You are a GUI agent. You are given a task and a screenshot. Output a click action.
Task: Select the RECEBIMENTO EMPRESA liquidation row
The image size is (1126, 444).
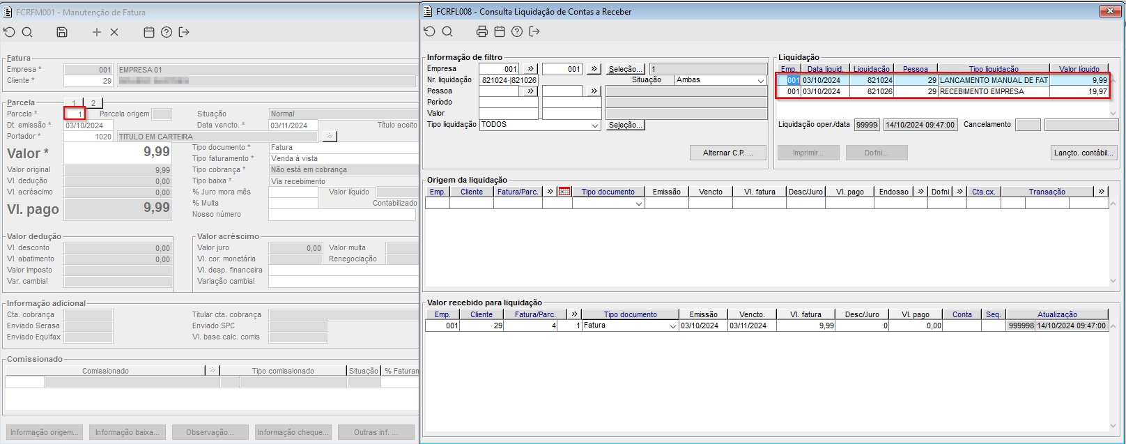click(x=943, y=91)
